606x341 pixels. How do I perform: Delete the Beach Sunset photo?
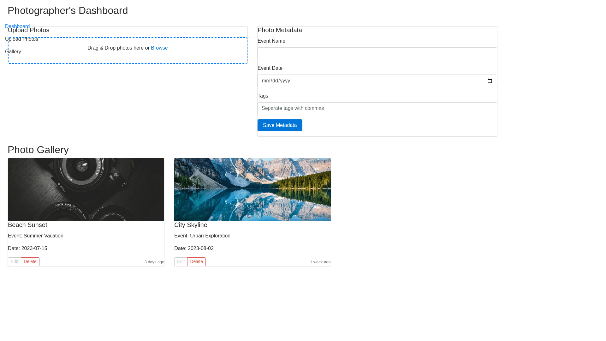point(30,262)
